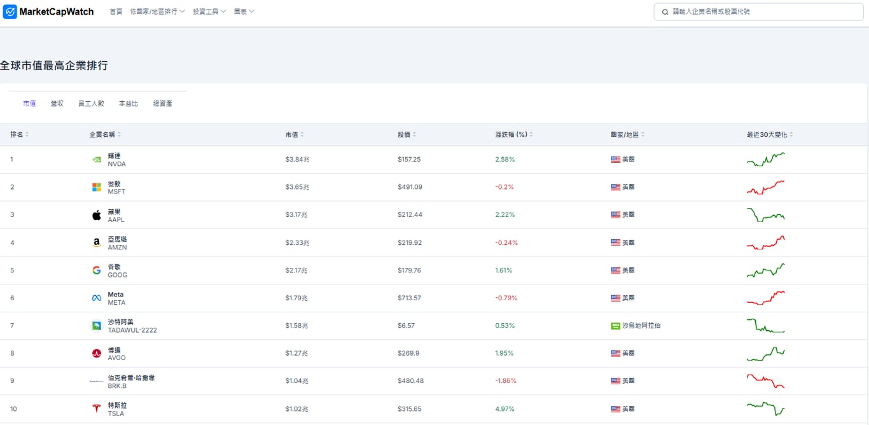This screenshot has height=425, width=869.
Task: Sort by 市值 column header
Action: (x=294, y=135)
